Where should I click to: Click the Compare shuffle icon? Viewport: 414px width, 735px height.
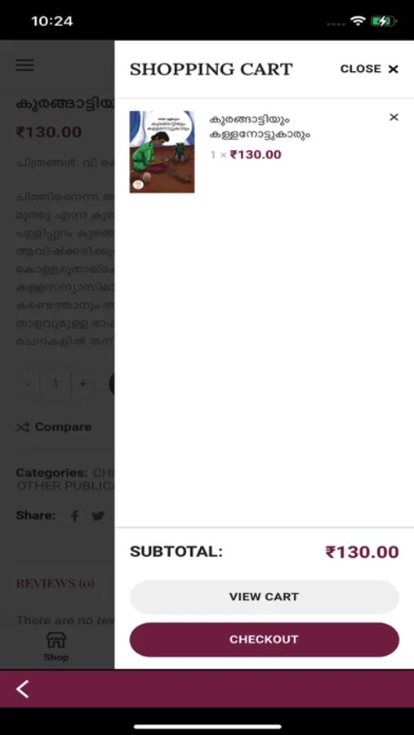click(x=23, y=427)
